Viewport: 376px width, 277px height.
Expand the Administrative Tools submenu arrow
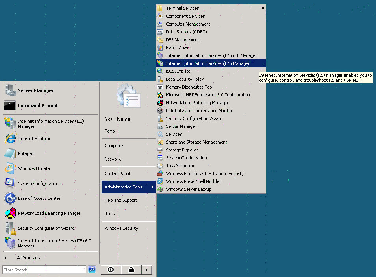point(152,187)
